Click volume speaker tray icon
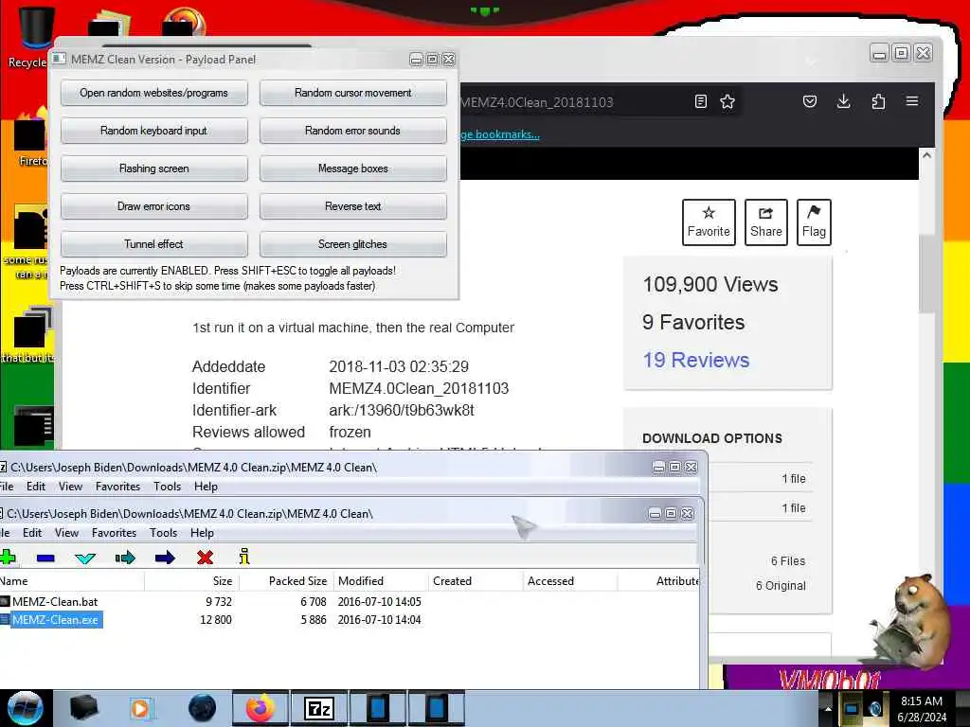This screenshot has height=727, width=970. (876, 709)
